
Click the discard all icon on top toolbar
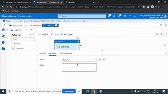point(166,25)
